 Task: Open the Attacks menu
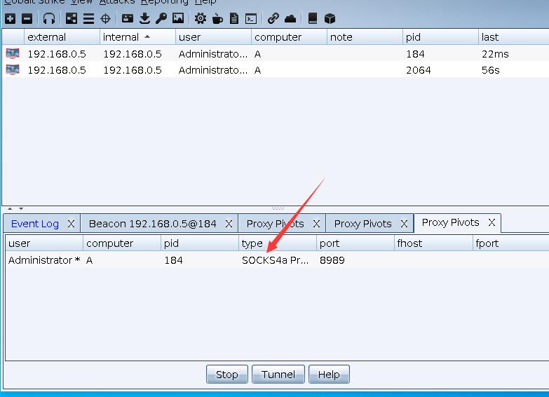click(x=117, y=1)
